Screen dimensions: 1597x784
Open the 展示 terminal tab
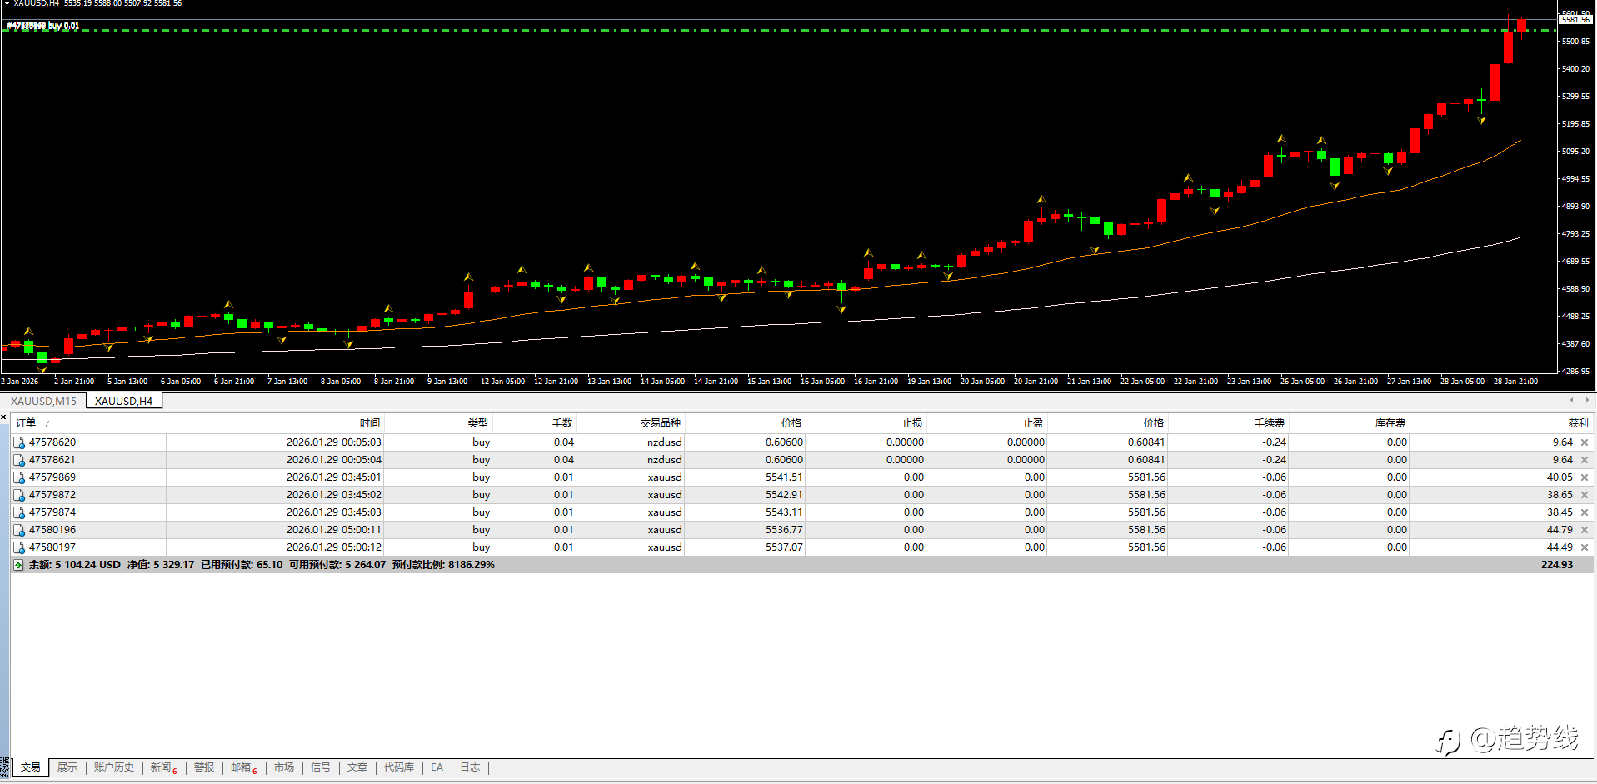[x=67, y=767]
